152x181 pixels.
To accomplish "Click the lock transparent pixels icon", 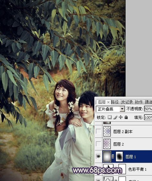I will tap(109, 117).
